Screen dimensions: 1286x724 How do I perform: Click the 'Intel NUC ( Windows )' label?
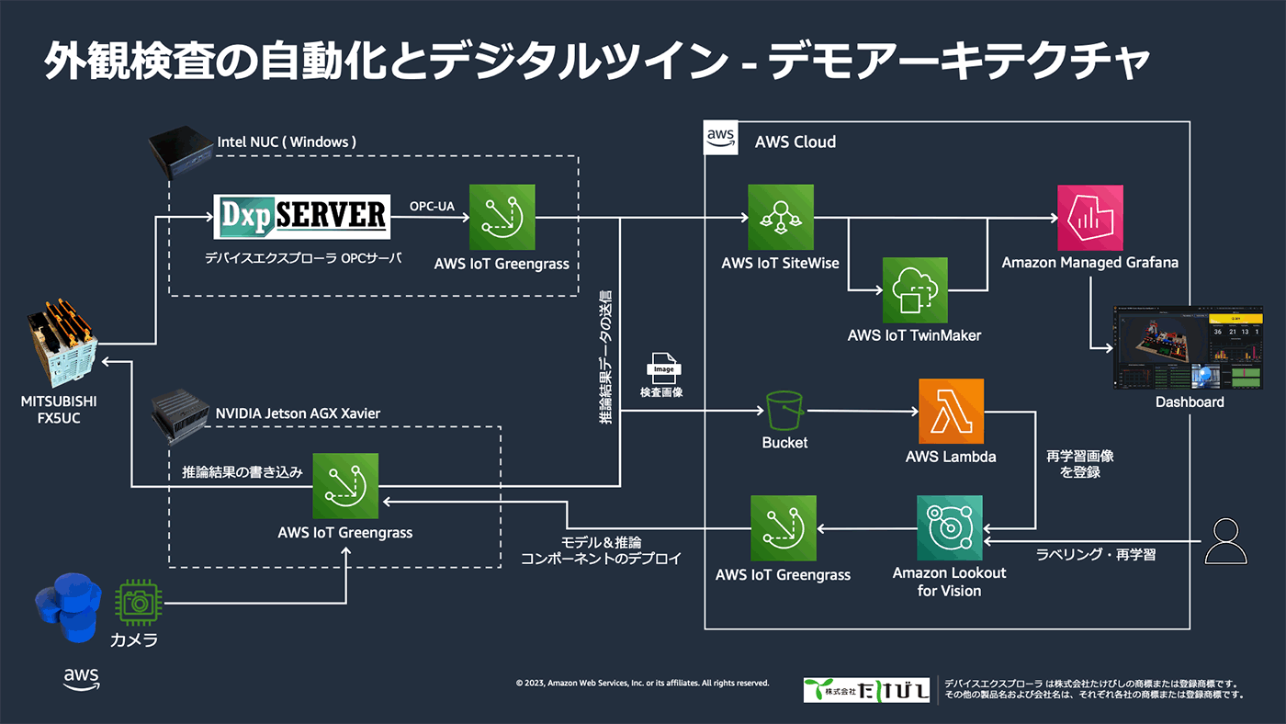(287, 141)
